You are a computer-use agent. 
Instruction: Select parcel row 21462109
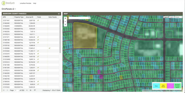tap(30, 76)
